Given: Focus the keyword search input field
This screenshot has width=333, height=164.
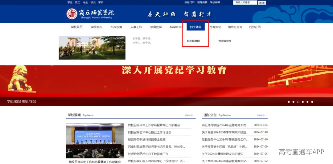Looking at the screenshot, I should [x=245, y=2].
